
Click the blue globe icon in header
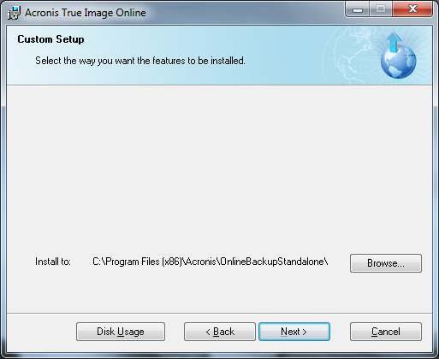pyautogui.click(x=398, y=62)
